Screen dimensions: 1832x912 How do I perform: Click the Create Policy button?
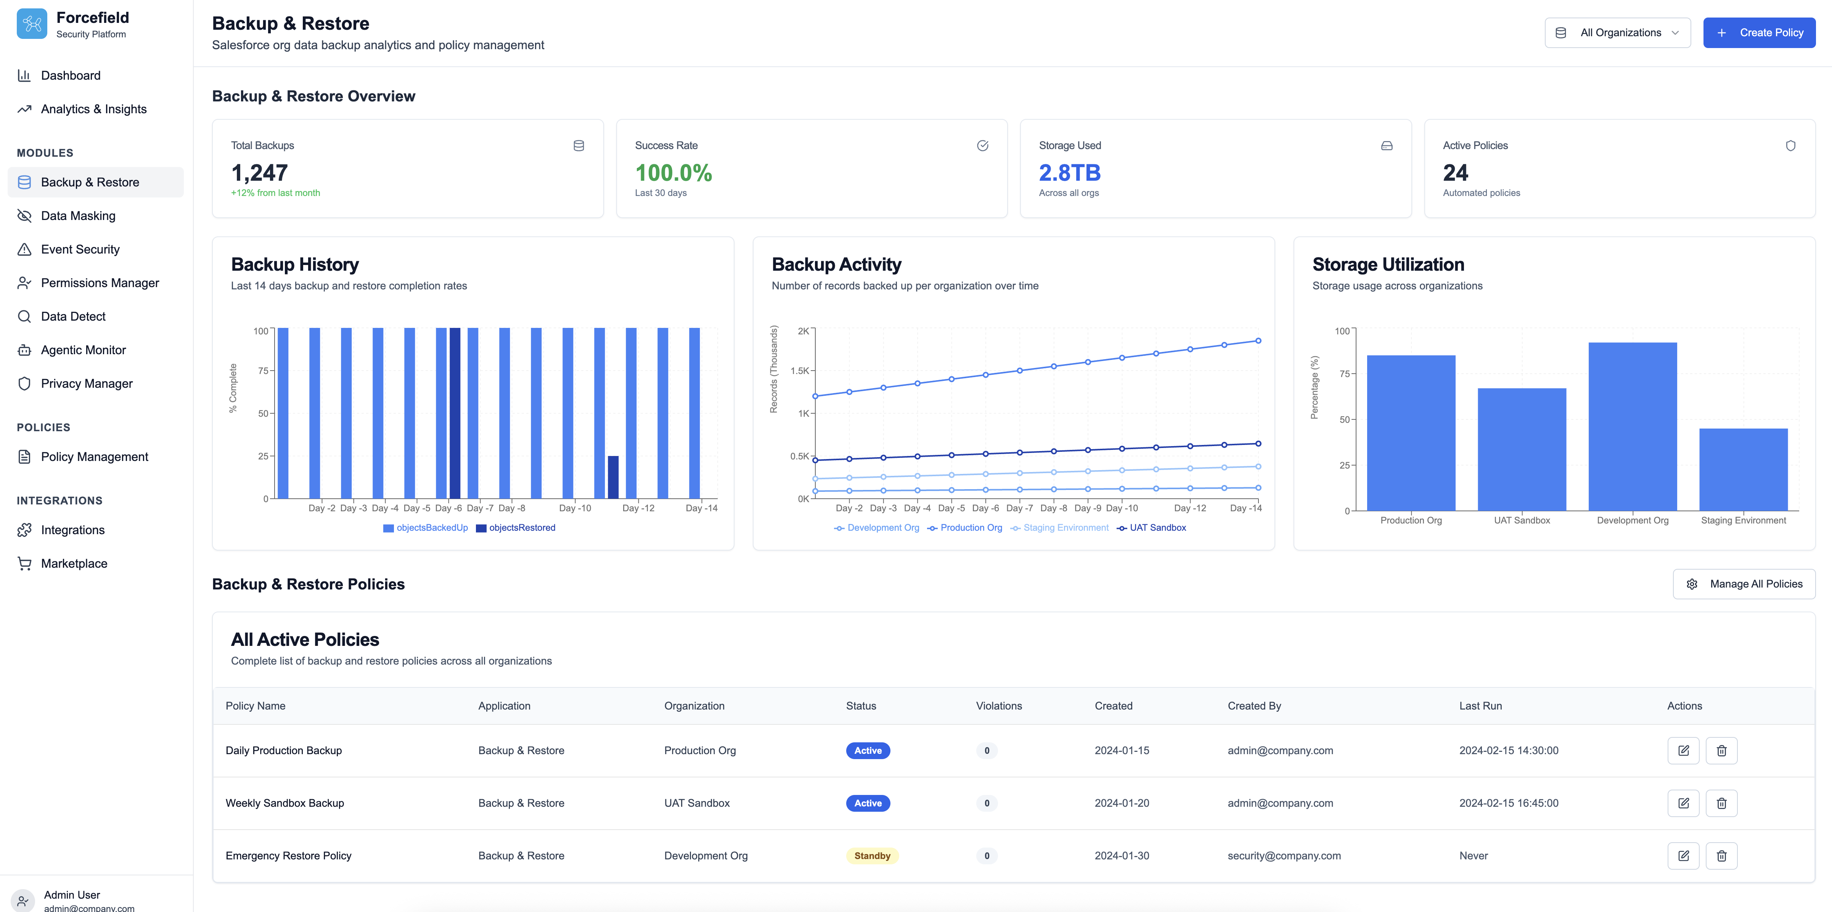pyautogui.click(x=1759, y=33)
